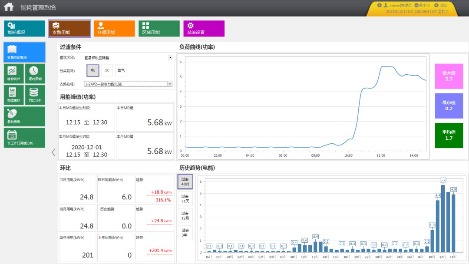Click the 能耗管理系统 title text
Viewport: 469px width, 264px height.
pos(38,7)
